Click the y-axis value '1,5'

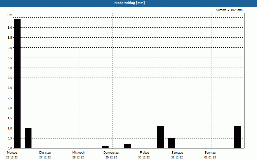coord(10,118)
